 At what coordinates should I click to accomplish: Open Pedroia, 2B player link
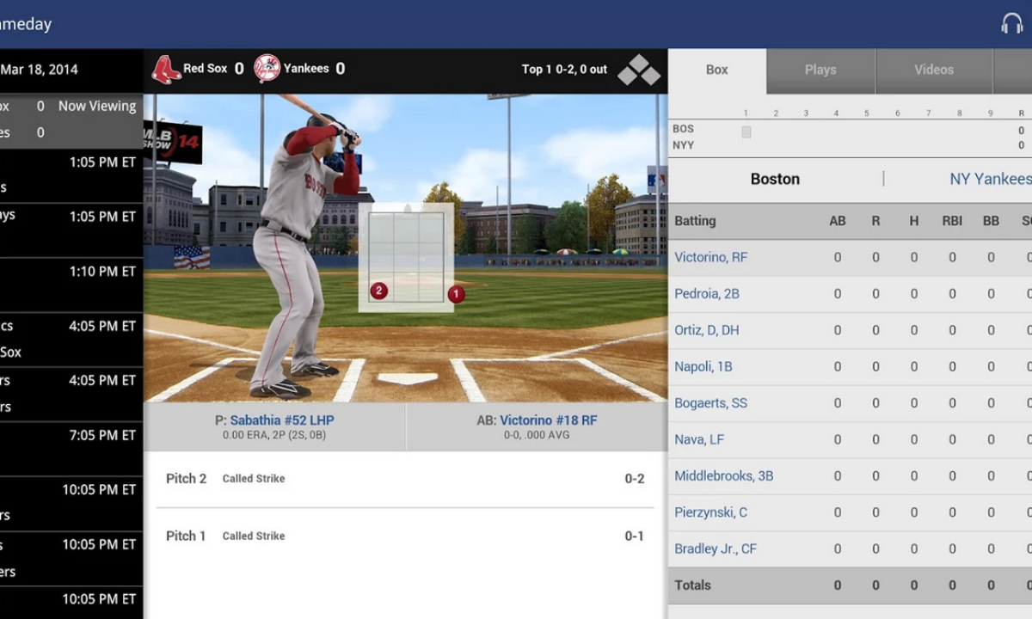[x=707, y=294]
